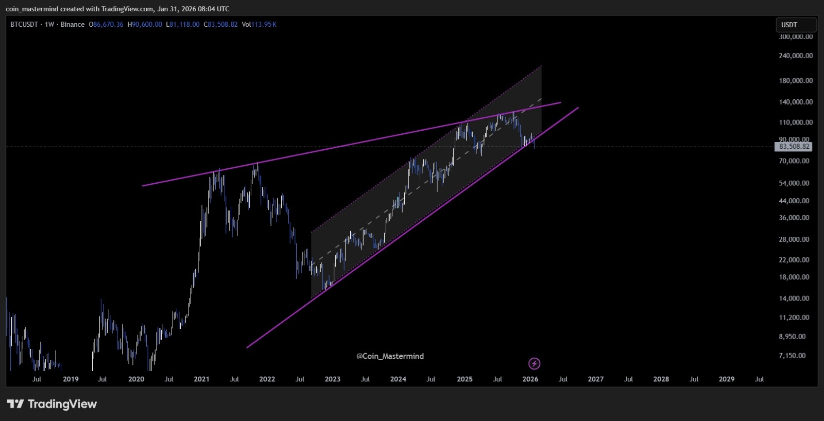Click the 180,000.00 price axis label
This screenshot has height=421, width=824.
[796, 81]
